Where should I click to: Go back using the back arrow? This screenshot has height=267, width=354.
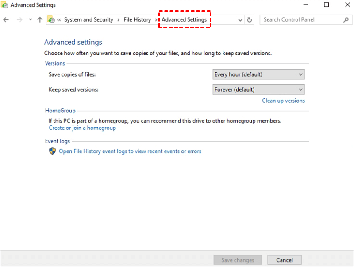pyautogui.click(x=6, y=20)
